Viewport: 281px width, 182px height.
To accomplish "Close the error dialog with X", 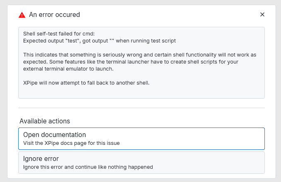I will [262, 14].
